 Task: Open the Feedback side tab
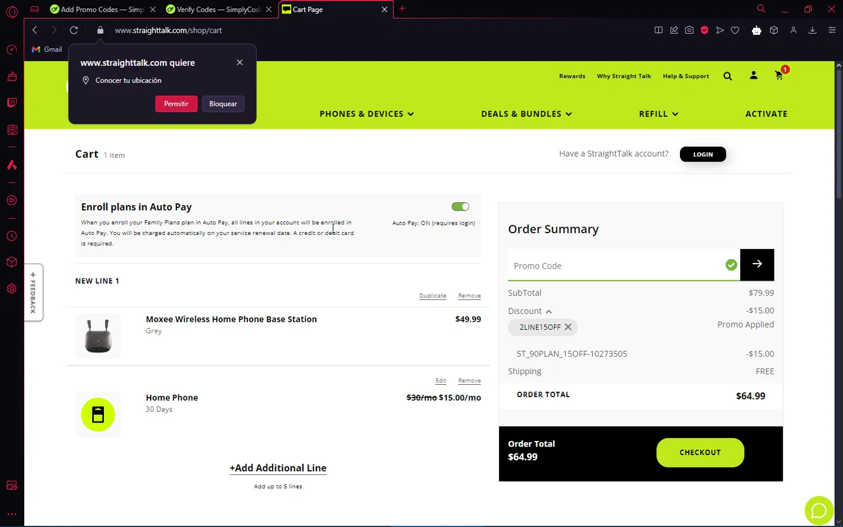click(x=33, y=292)
